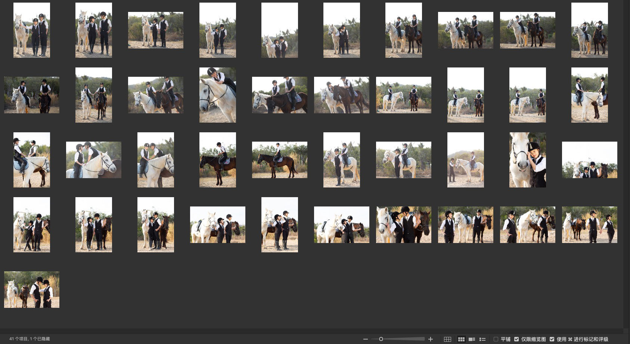Select the last thumbnail in the top row
Screen dimensions: 630x344
[x=589, y=30]
